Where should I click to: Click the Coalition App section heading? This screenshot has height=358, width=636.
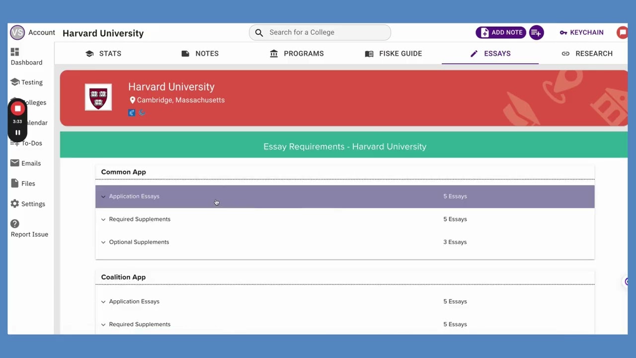click(x=123, y=277)
